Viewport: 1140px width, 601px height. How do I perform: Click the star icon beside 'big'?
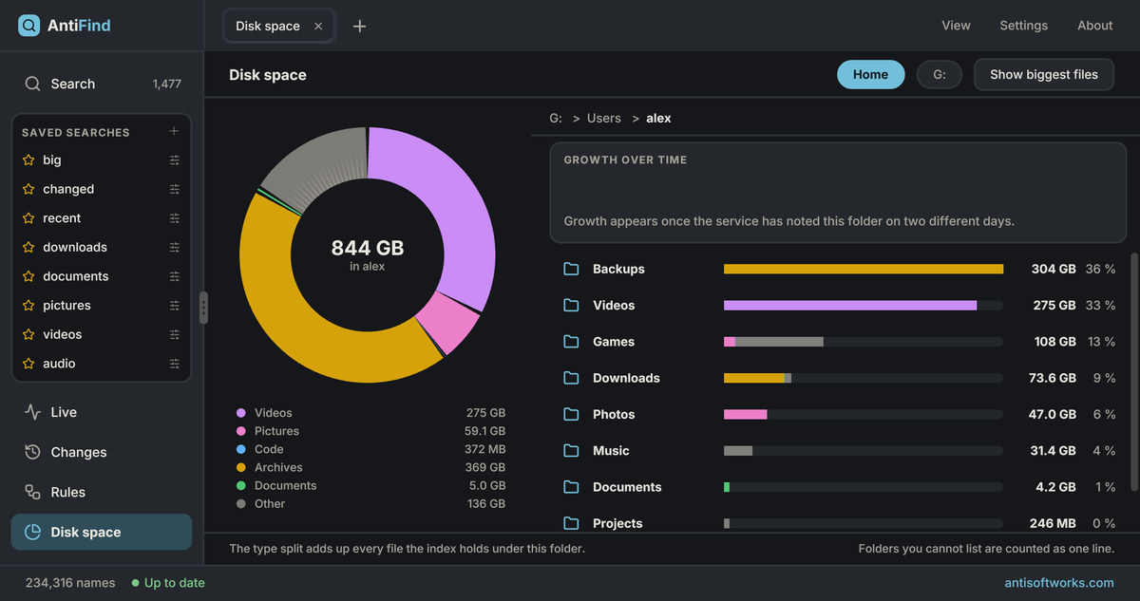(x=28, y=160)
